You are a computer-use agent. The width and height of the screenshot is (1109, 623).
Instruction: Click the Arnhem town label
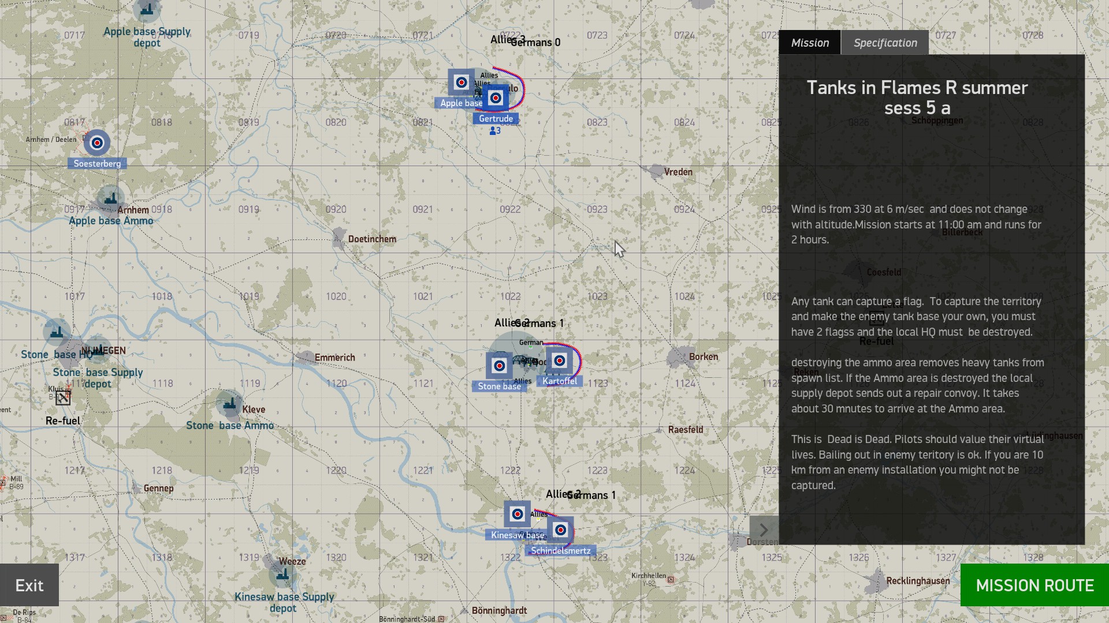pos(133,210)
